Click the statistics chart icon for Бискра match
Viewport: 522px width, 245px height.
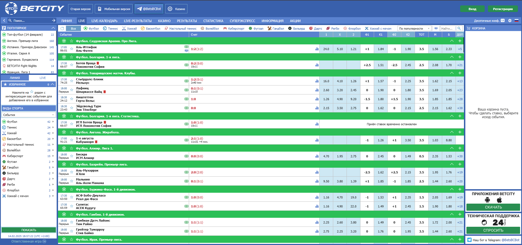(317, 156)
